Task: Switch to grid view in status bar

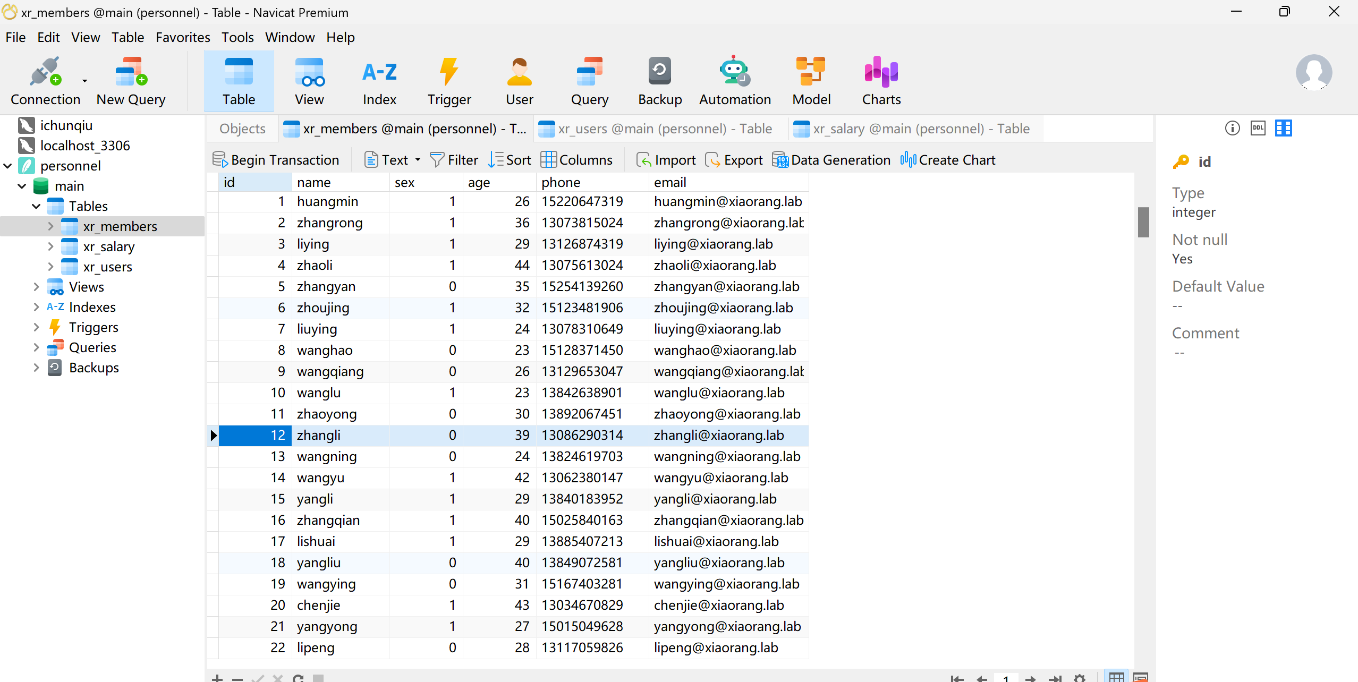Action: click(x=1116, y=677)
